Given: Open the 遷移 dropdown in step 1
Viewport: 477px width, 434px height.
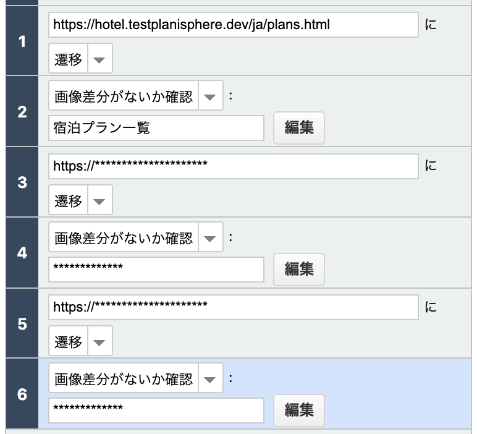Looking at the screenshot, I should [x=80, y=58].
